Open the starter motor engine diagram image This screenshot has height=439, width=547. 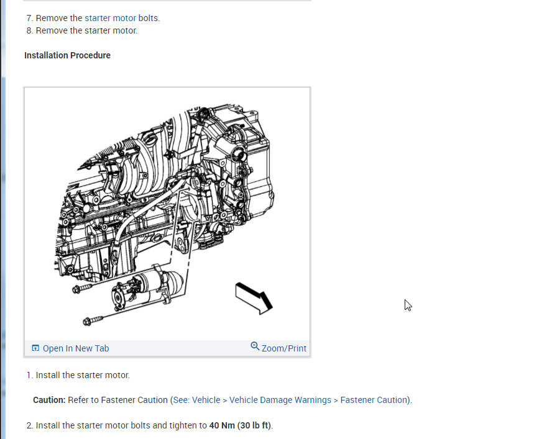[x=167, y=214]
